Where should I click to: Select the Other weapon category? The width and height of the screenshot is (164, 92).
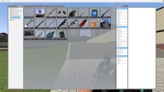[13, 20]
